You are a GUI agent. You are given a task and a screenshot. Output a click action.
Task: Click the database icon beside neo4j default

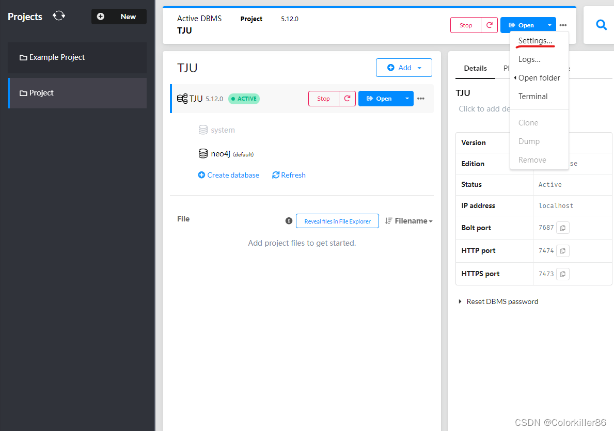point(202,153)
